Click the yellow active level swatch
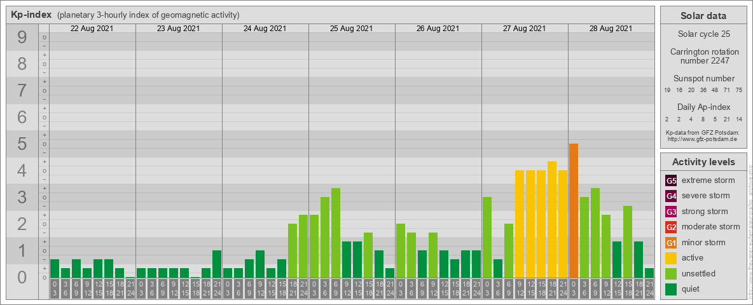 point(671,258)
